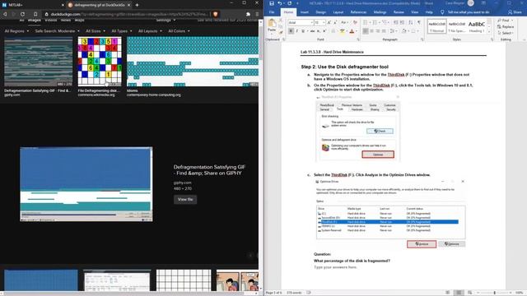Switch to the Insert ribbon tab
The width and height of the screenshot is (527, 296).
pos(305,12)
